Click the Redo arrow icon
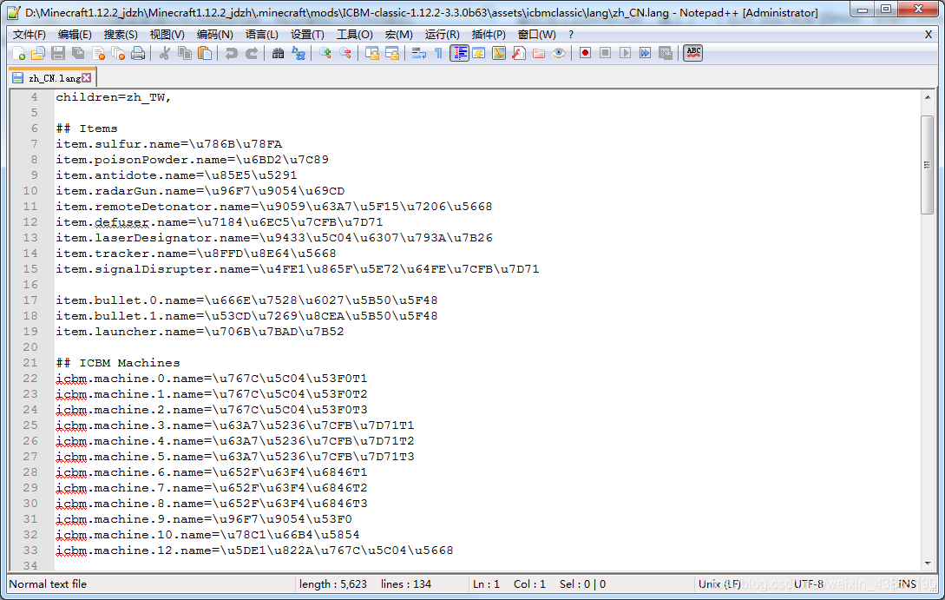This screenshot has width=945, height=600. (252, 54)
